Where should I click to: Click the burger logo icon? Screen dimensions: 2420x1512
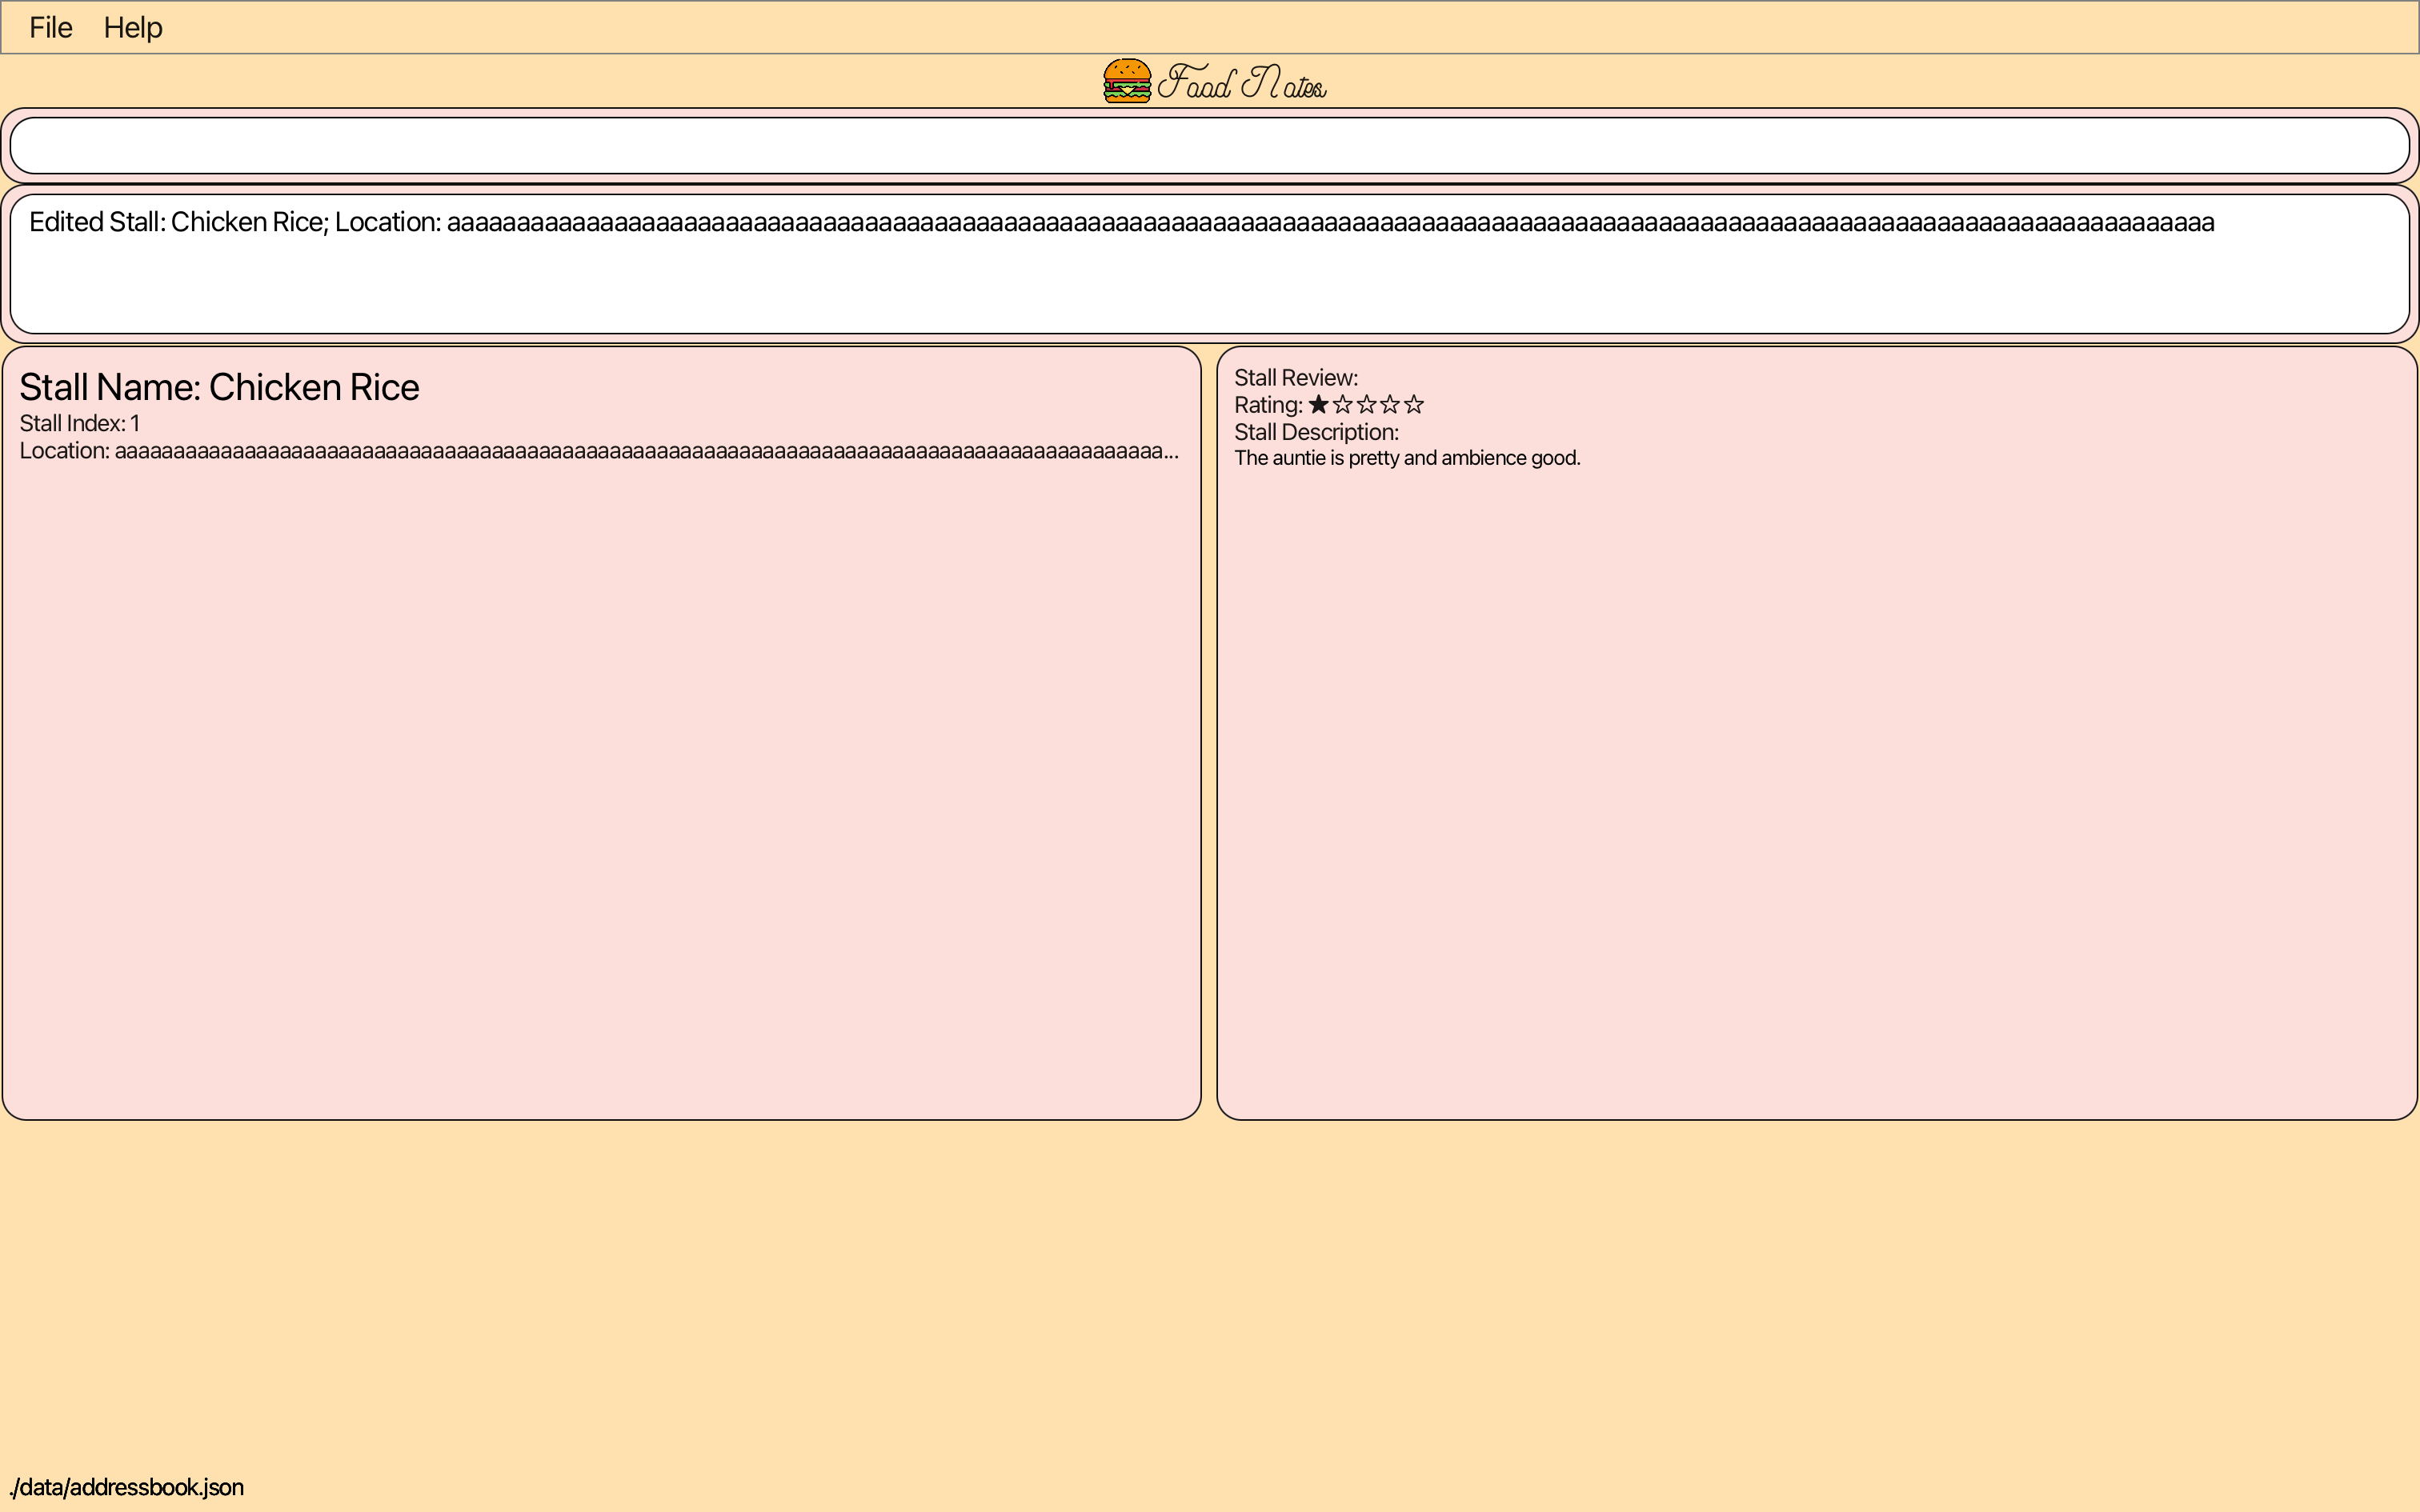(1127, 81)
